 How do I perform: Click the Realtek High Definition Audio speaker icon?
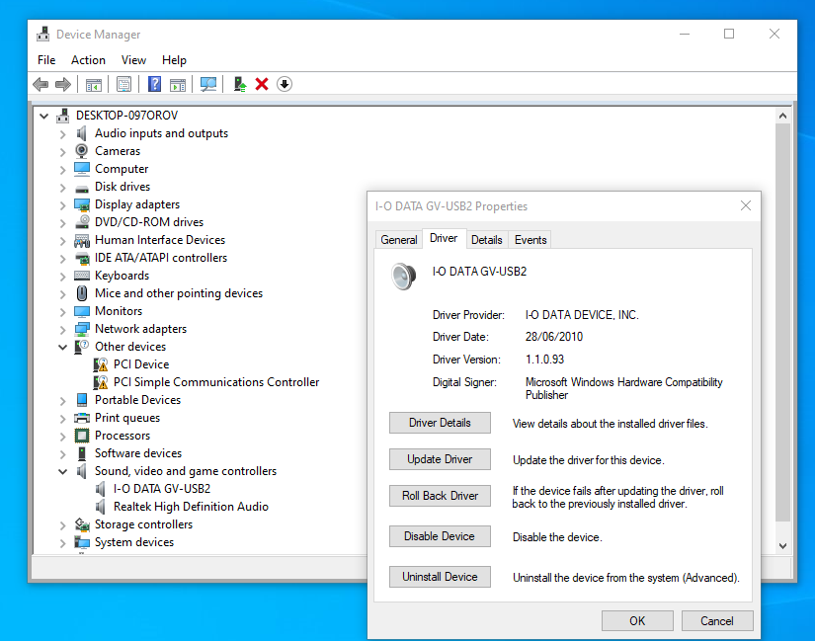[x=101, y=507]
